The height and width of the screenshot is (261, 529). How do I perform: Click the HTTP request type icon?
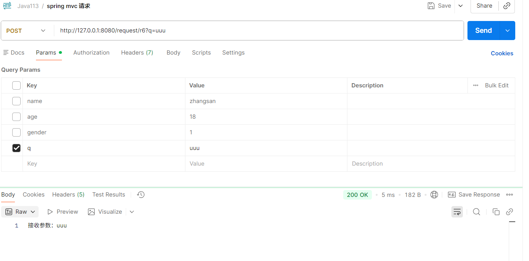(x=7, y=6)
